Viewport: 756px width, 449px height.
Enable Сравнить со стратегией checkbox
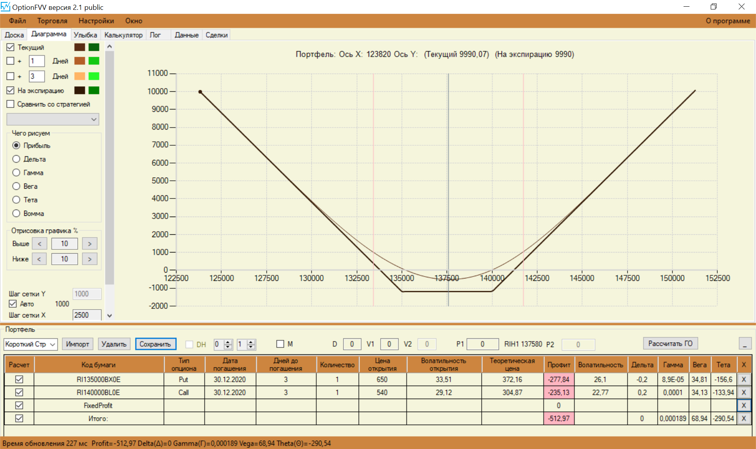pyautogui.click(x=11, y=104)
